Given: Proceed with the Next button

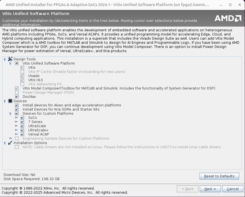Looking at the screenshot, I should click(210, 189).
